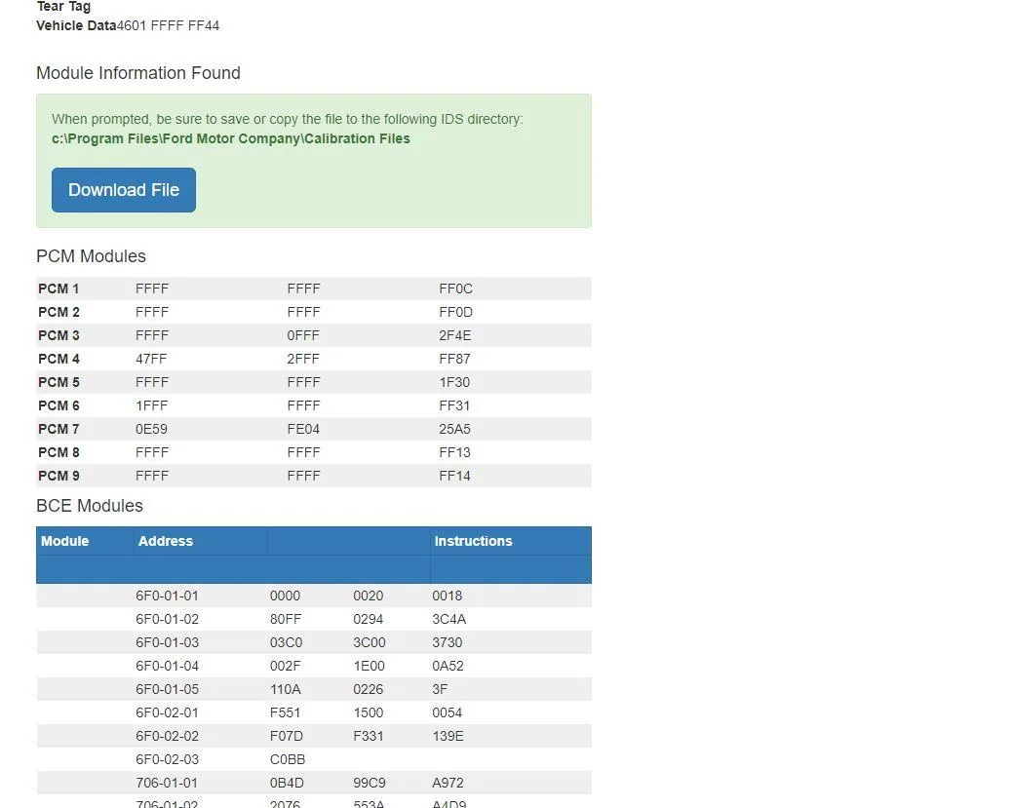Click value 0E59 in PCM 7 row
Screen dimensions: 1013x808
(151, 429)
